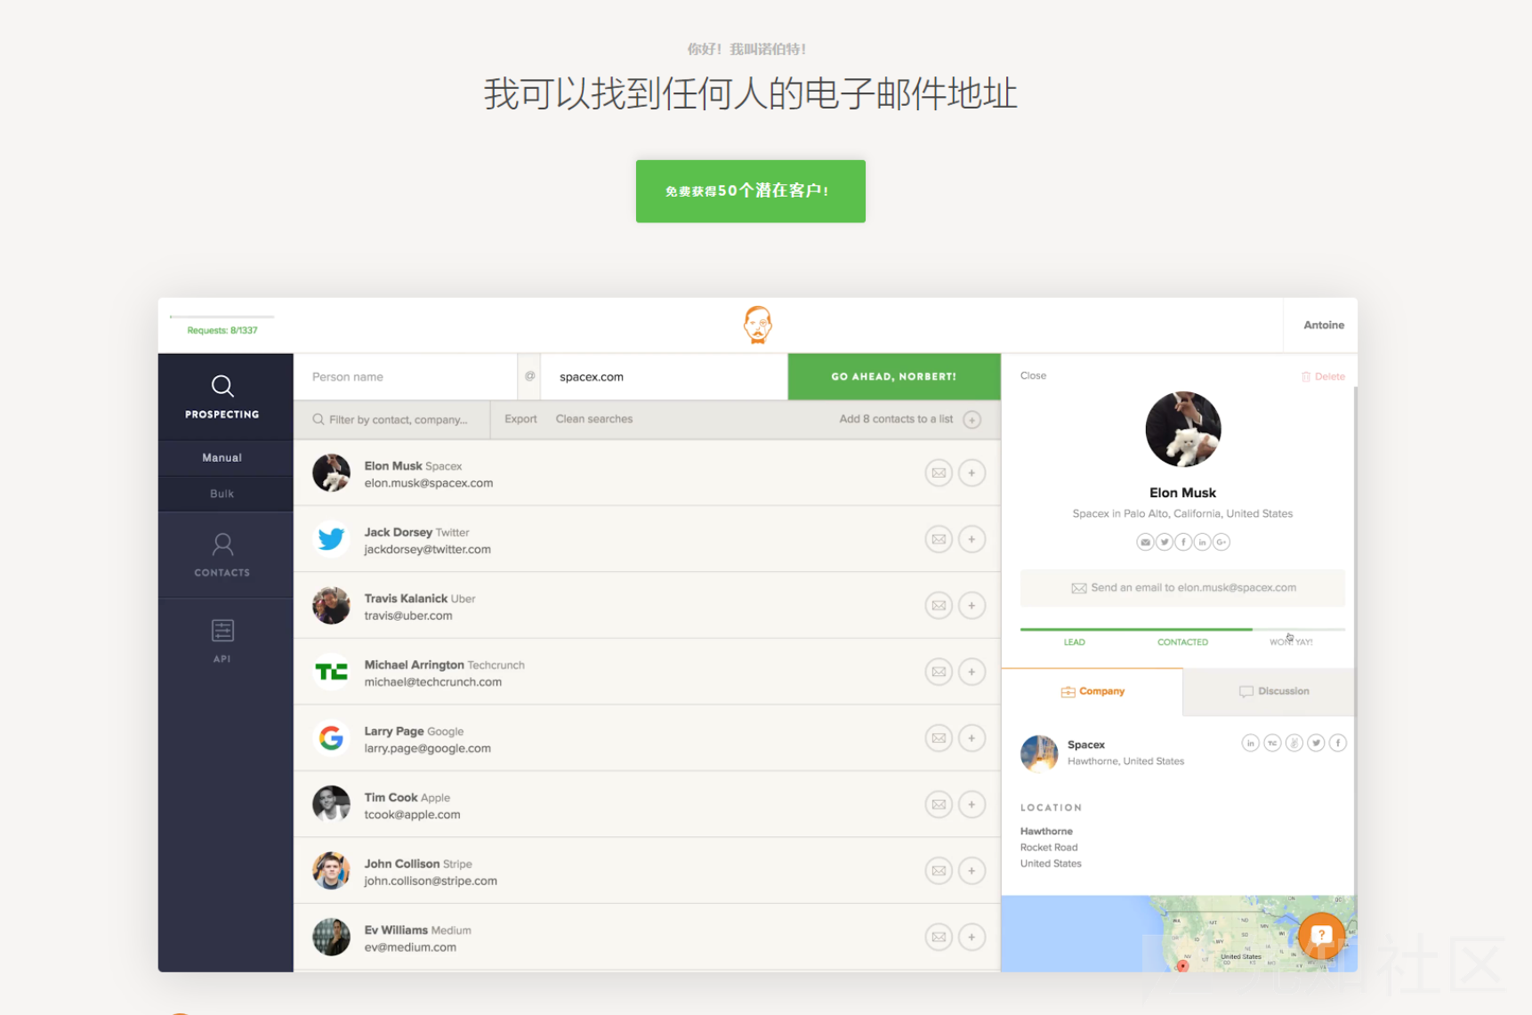Select Bulk prospecting mode

tap(222, 494)
